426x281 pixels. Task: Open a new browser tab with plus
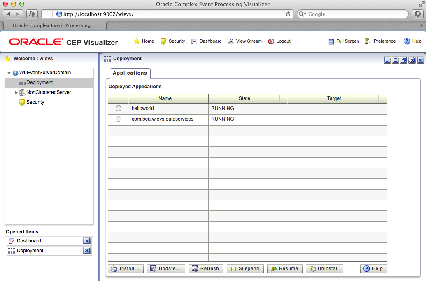coord(421,25)
